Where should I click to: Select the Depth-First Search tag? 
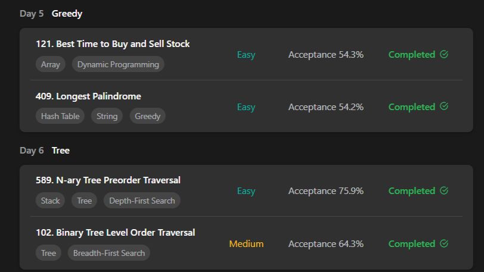142,201
